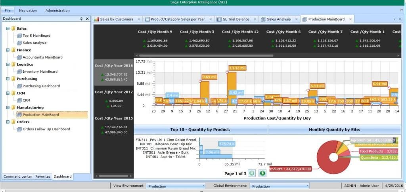406x192 pixels.
Task: Switch to the Command center panel tab
Action: click(x=17, y=177)
